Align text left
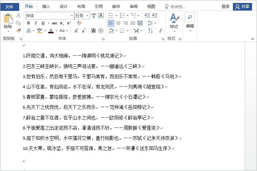This screenshot has height=171, width=257. (x=111, y=23)
